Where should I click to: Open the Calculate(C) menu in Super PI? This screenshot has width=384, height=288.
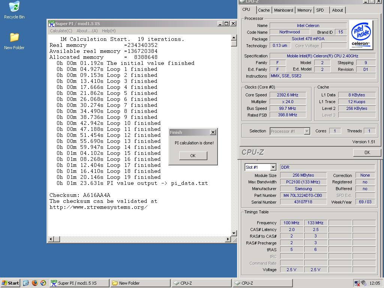tap(61, 31)
